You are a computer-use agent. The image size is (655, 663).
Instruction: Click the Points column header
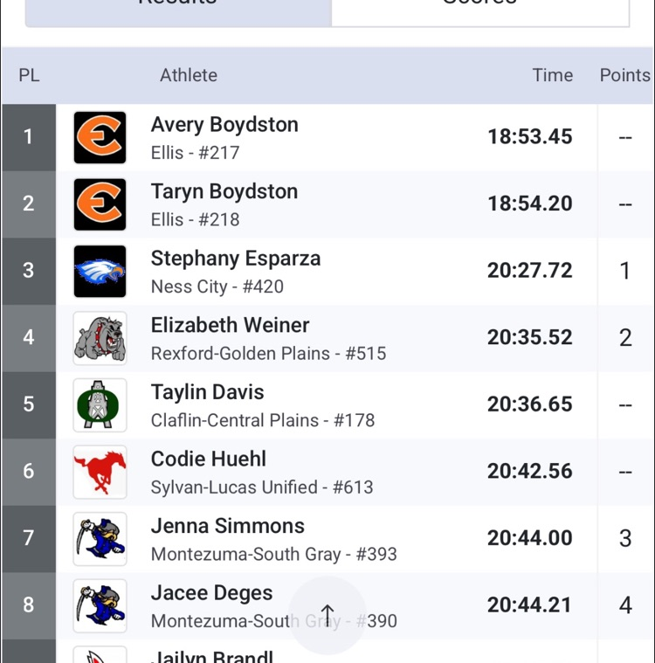624,75
